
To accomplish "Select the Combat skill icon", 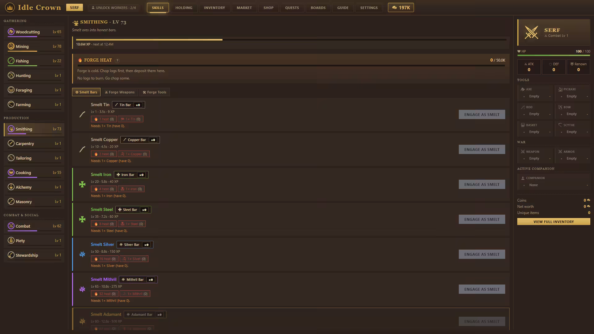I will (11, 226).
